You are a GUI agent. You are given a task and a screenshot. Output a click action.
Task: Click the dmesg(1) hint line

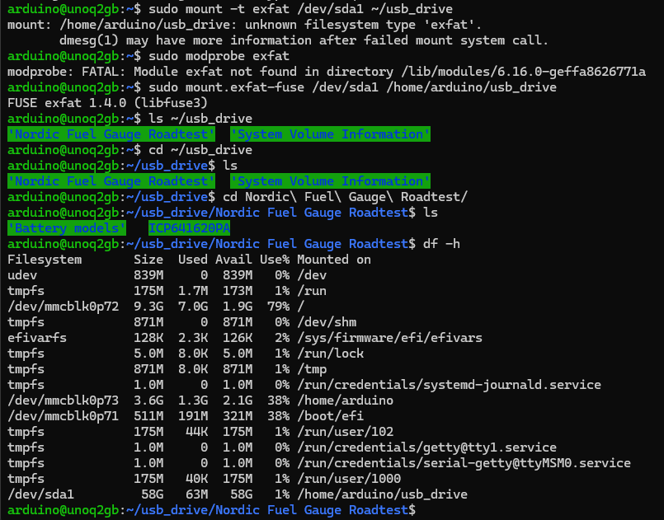tap(304, 40)
